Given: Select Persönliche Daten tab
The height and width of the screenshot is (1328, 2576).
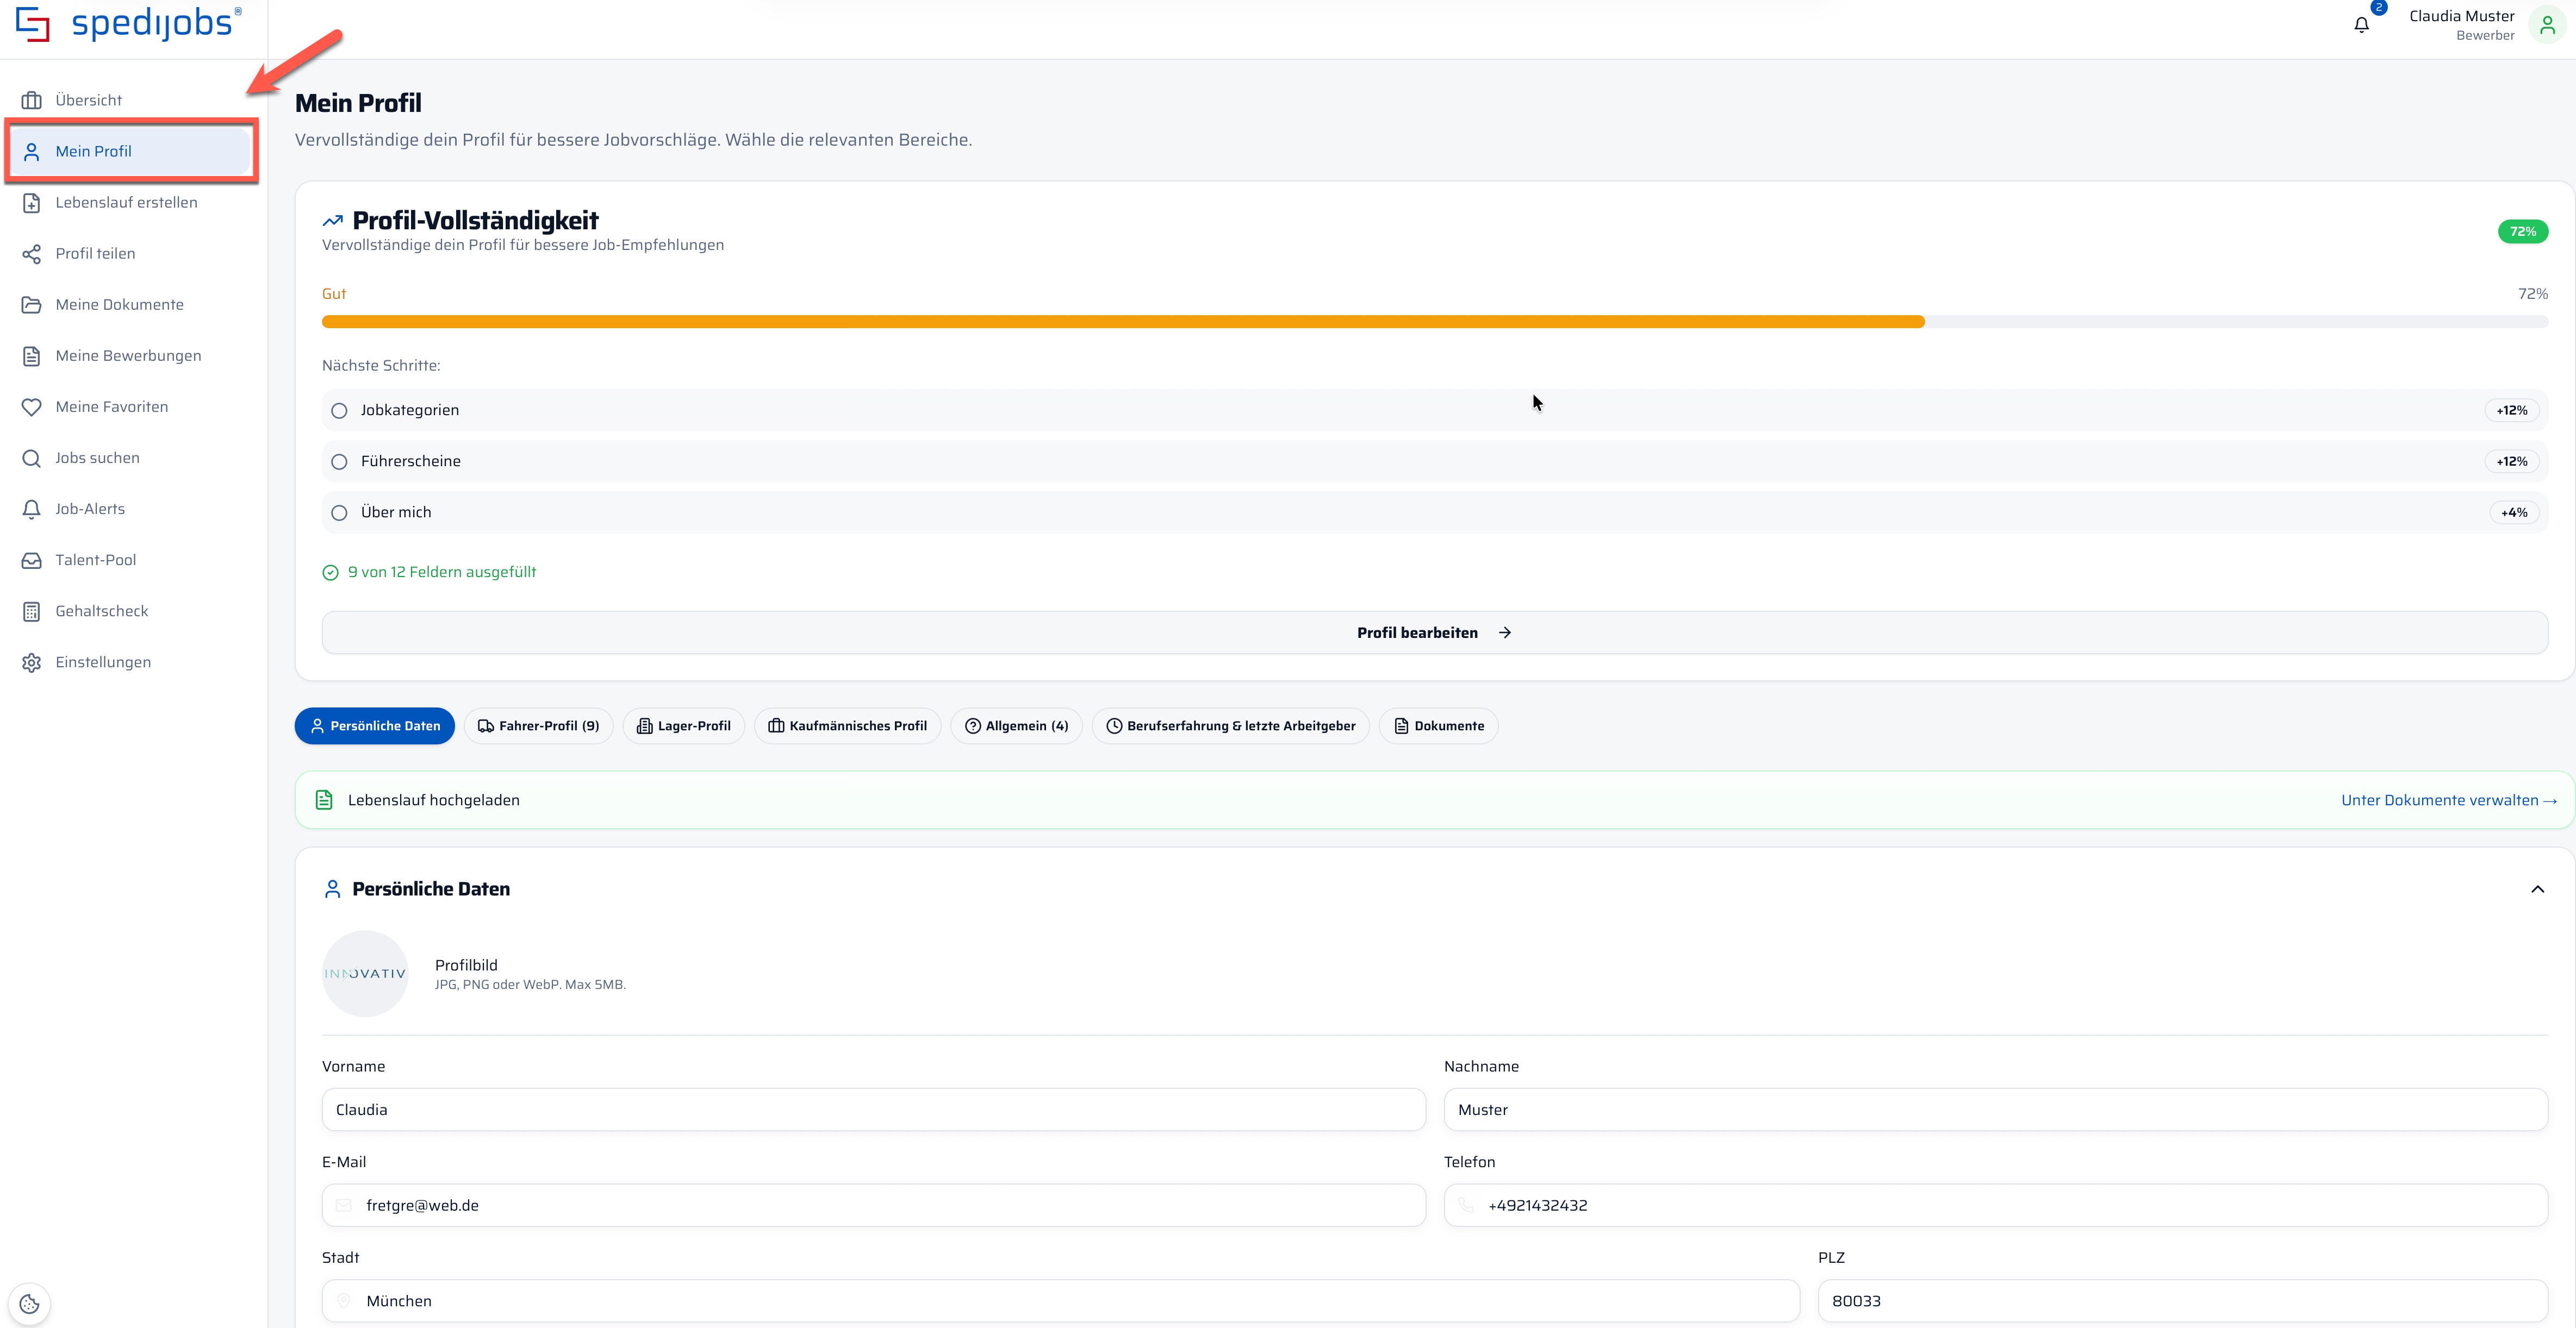Looking at the screenshot, I should 374,725.
